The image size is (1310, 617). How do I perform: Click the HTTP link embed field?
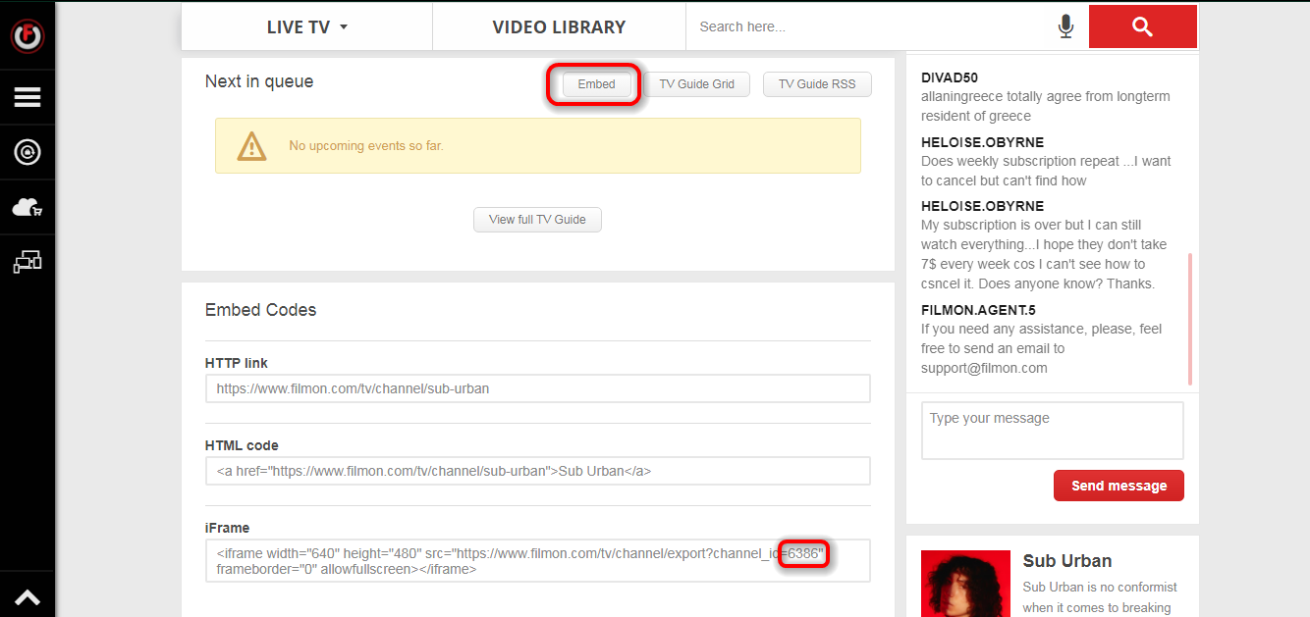pos(537,388)
